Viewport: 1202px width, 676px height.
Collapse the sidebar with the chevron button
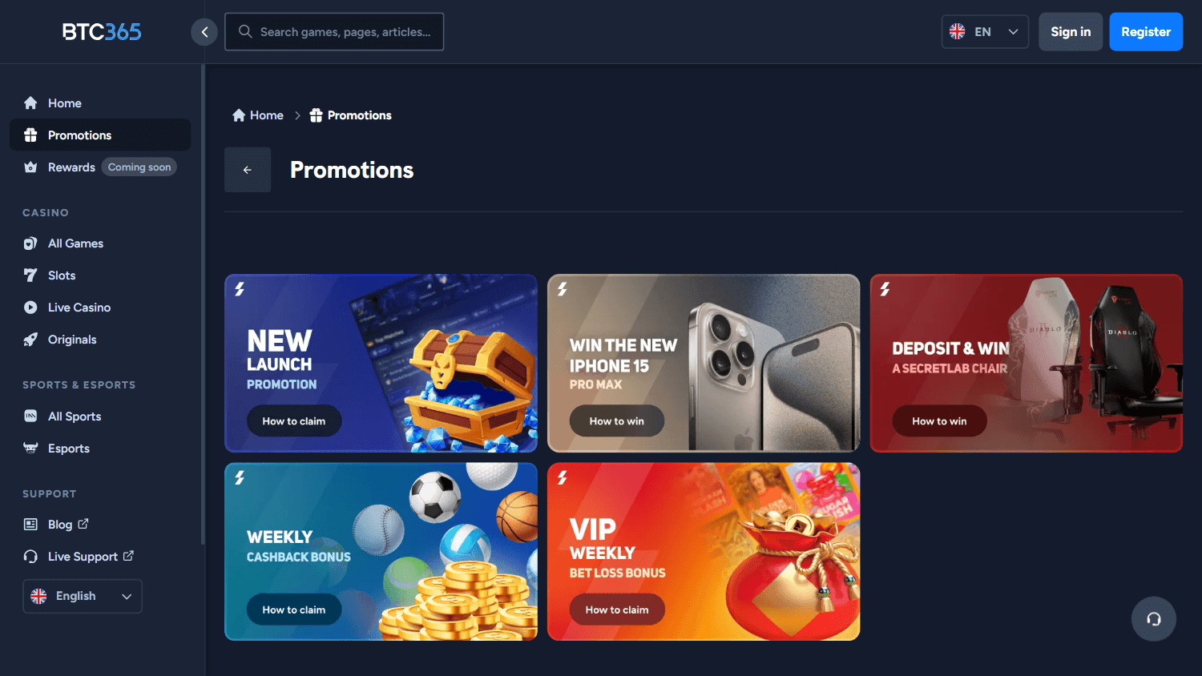(x=204, y=32)
